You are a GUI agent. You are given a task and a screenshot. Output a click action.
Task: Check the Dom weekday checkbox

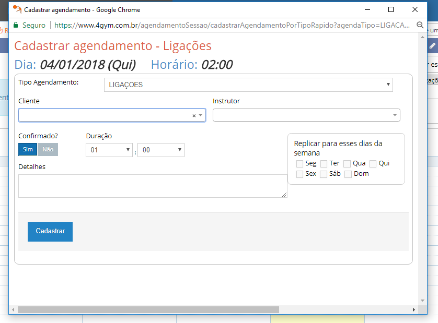(x=348, y=174)
